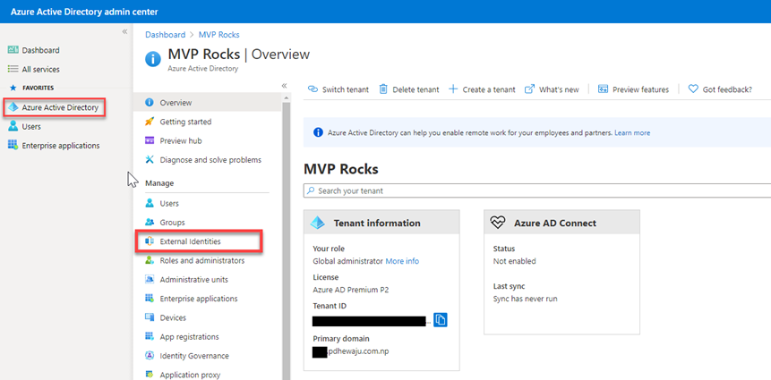
Task: Click the All services list icon
Action: click(x=13, y=69)
